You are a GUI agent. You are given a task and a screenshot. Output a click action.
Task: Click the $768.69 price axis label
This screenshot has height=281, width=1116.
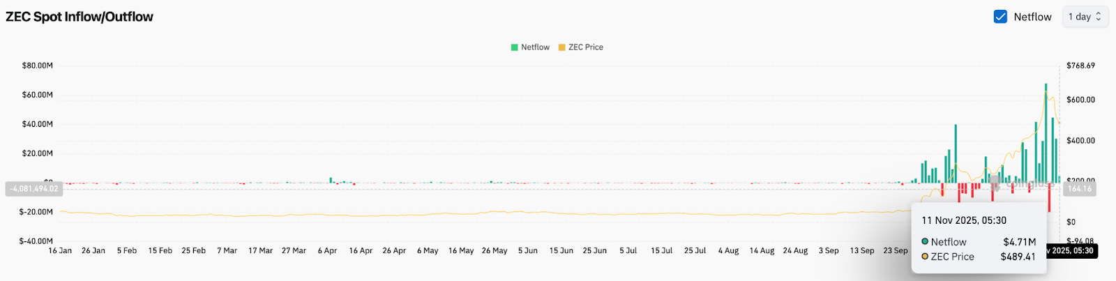click(x=1080, y=66)
